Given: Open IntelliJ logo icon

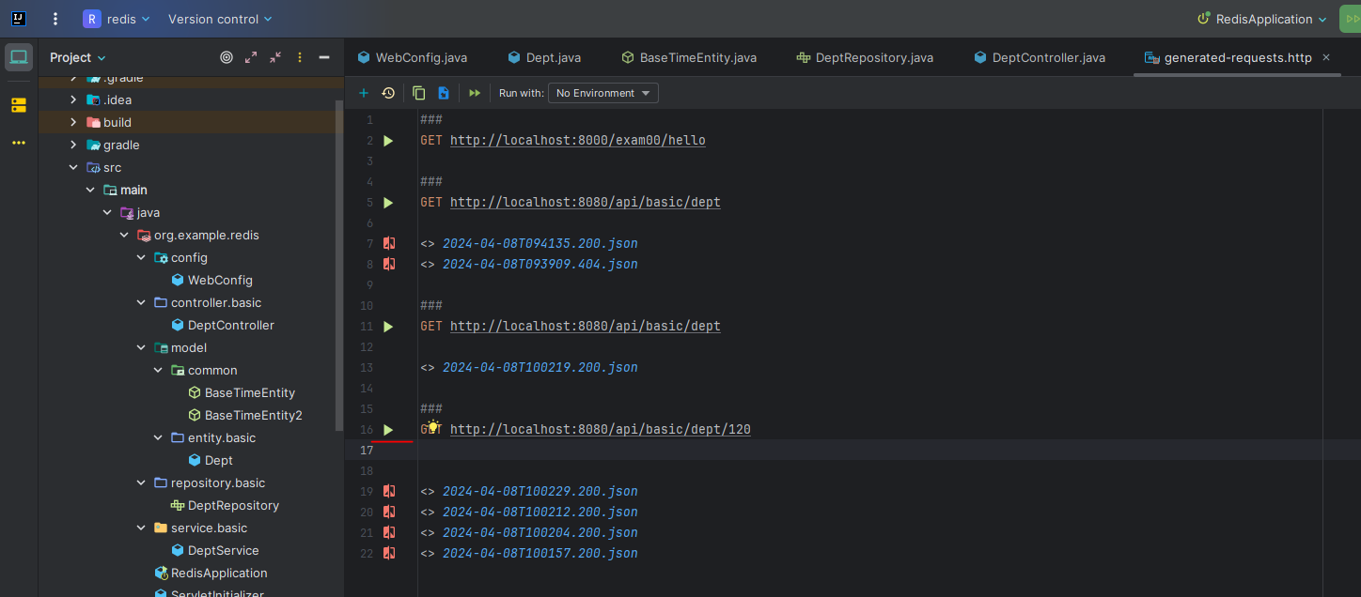Looking at the screenshot, I should pos(18,19).
